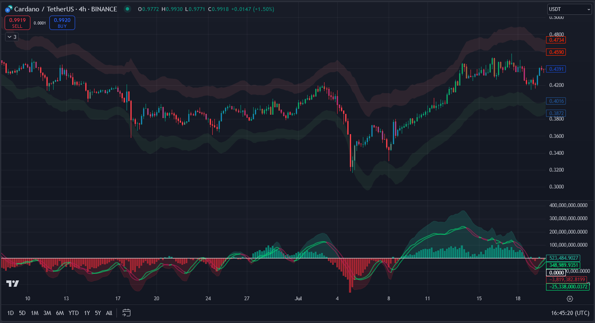Click the white 0.0000 zero-line label
This screenshot has height=323, width=595.
(556, 272)
